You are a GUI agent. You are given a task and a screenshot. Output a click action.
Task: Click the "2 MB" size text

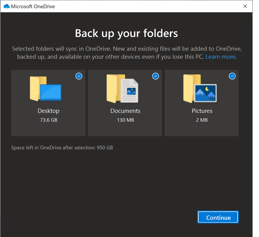point(202,120)
